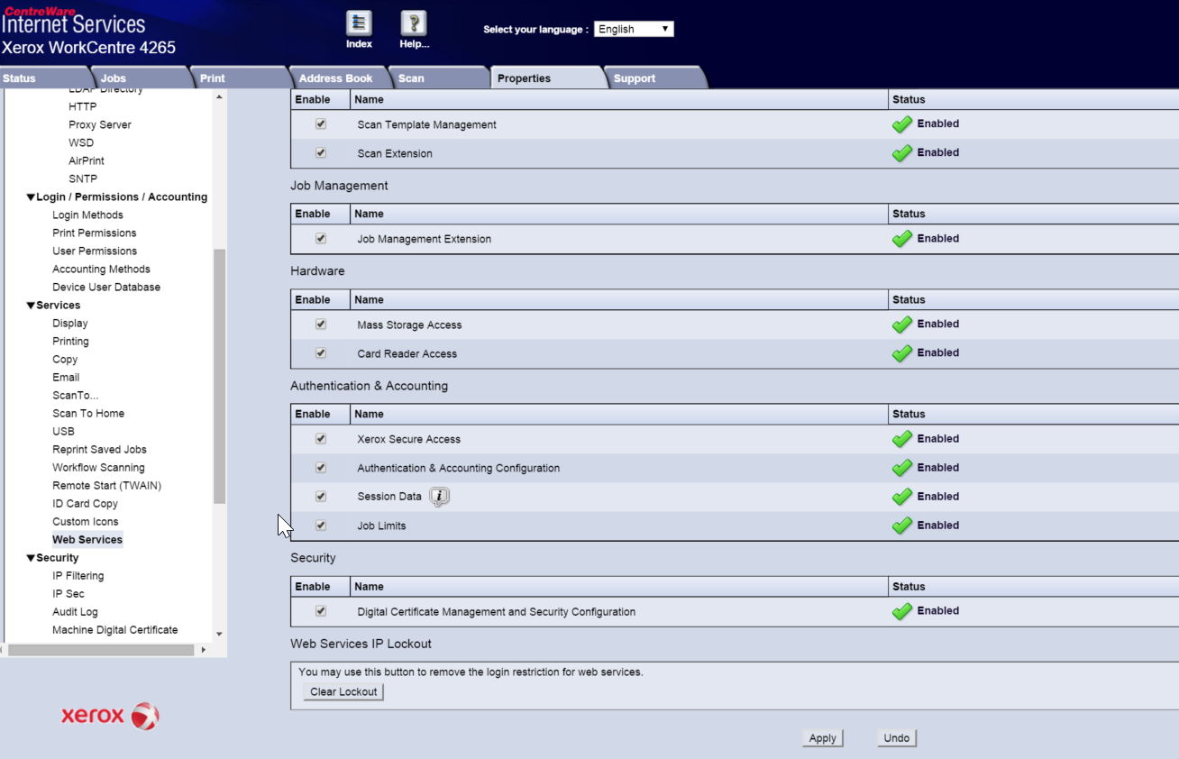Uncheck the Mass Storage Access checkbox

(x=320, y=324)
